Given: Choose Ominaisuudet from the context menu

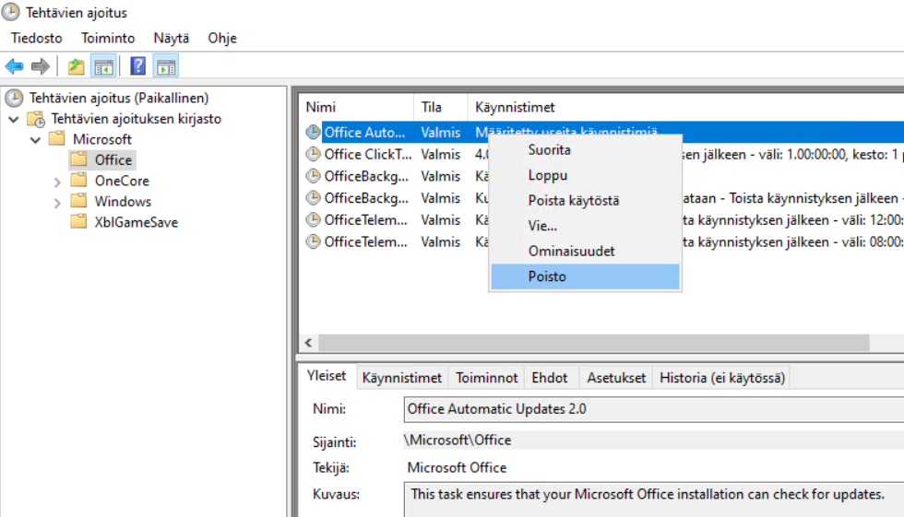Looking at the screenshot, I should (x=585, y=251).
